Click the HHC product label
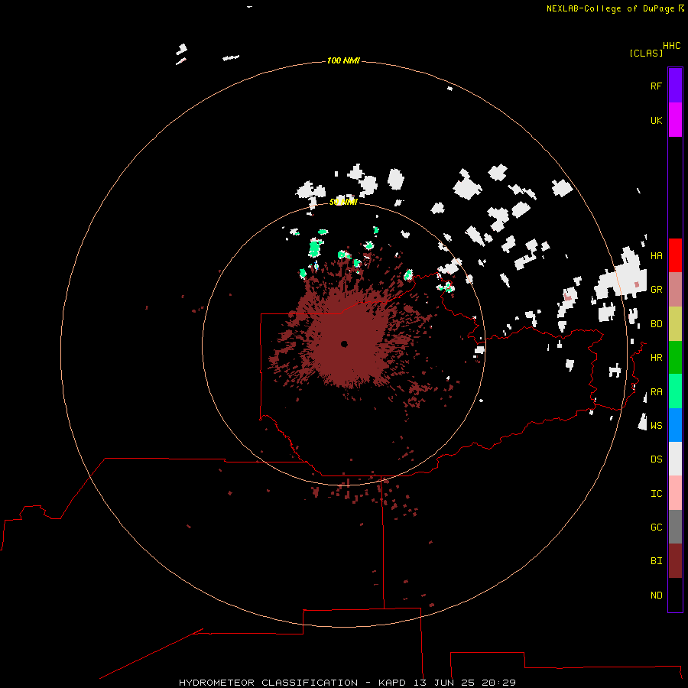688x688 pixels. (x=672, y=46)
